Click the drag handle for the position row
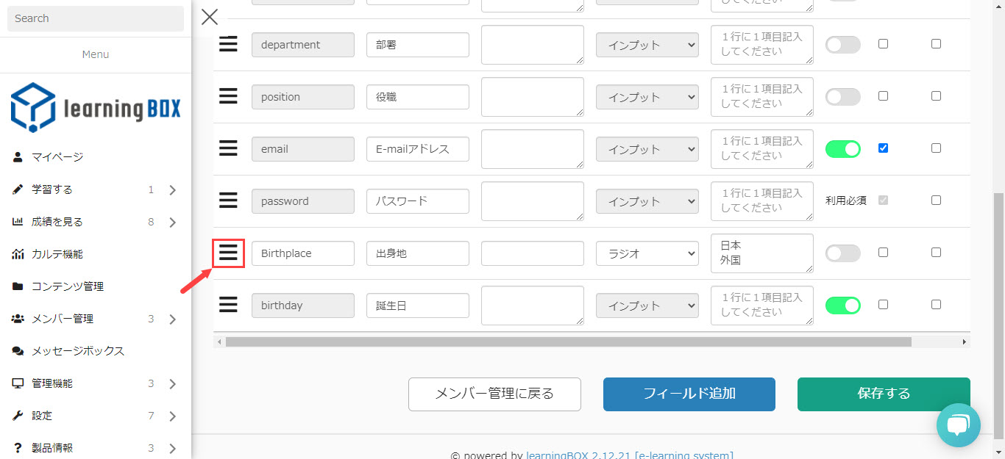Image resolution: width=1005 pixels, height=459 pixels. [x=229, y=97]
